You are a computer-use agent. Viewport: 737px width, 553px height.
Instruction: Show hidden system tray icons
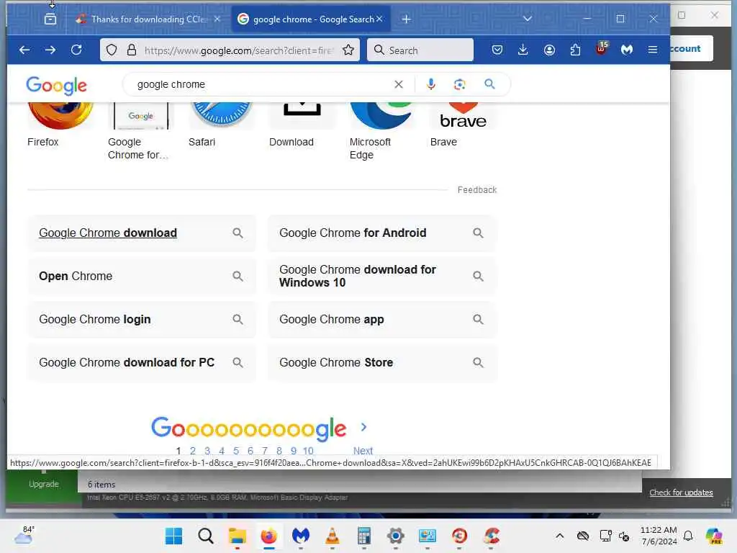click(x=559, y=536)
